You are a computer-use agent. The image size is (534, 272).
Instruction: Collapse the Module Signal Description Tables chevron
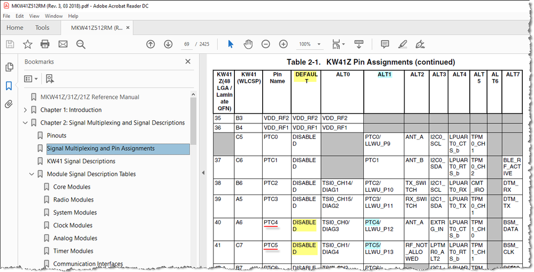coord(32,174)
